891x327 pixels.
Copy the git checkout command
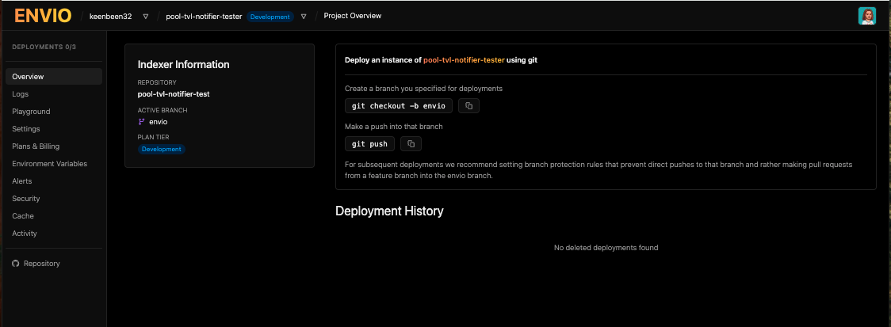pyautogui.click(x=468, y=105)
